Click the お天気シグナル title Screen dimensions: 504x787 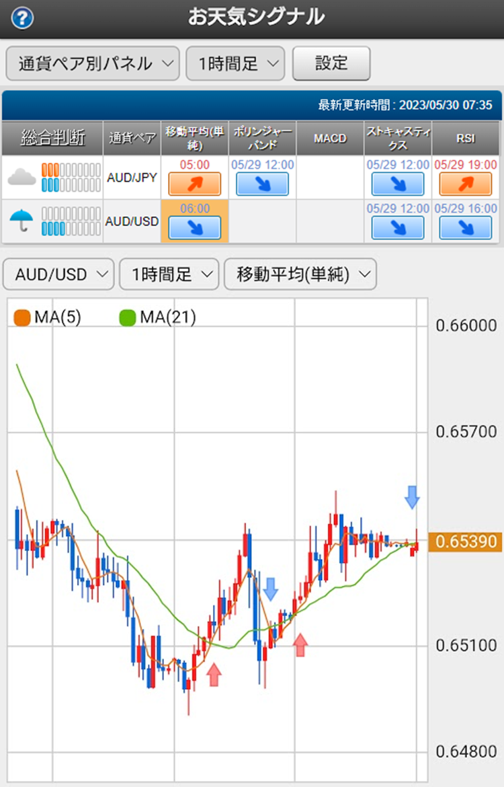256,17
